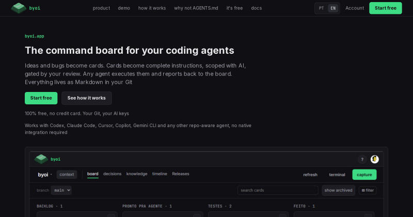Viewport: 413px width, 217px height.
Task: Open the product nav link
Action: tap(101, 8)
